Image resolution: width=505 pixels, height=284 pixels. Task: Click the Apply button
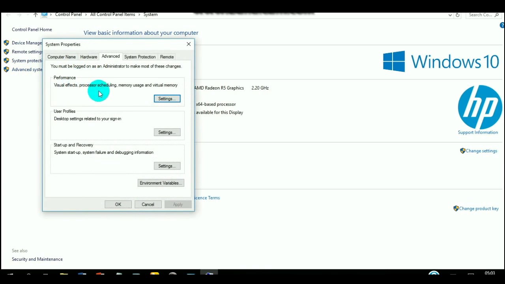point(178,204)
